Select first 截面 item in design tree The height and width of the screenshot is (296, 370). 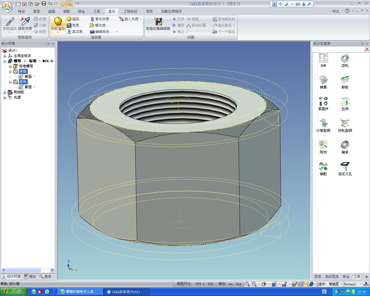click(x=27, y=77)
